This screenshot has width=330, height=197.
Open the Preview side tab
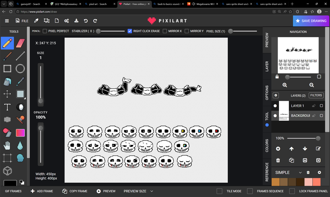tap(267, 40)
